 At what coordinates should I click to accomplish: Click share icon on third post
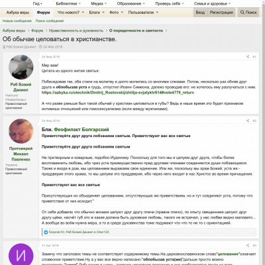pyautogui.click(x=248, y=245)
